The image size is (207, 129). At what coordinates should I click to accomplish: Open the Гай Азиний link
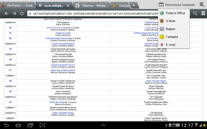pyautogui.click(x=152, y=38)
